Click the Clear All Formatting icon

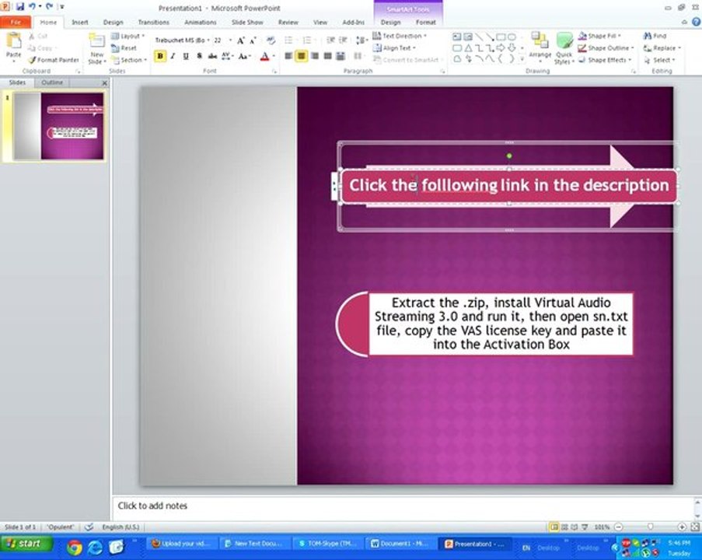271,40
